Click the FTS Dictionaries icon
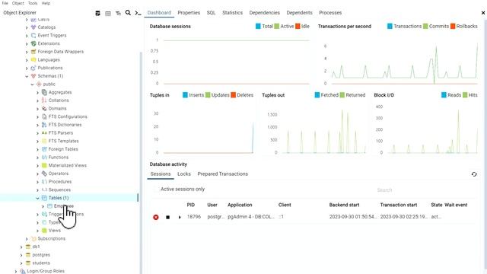 (x=44, y=125)
